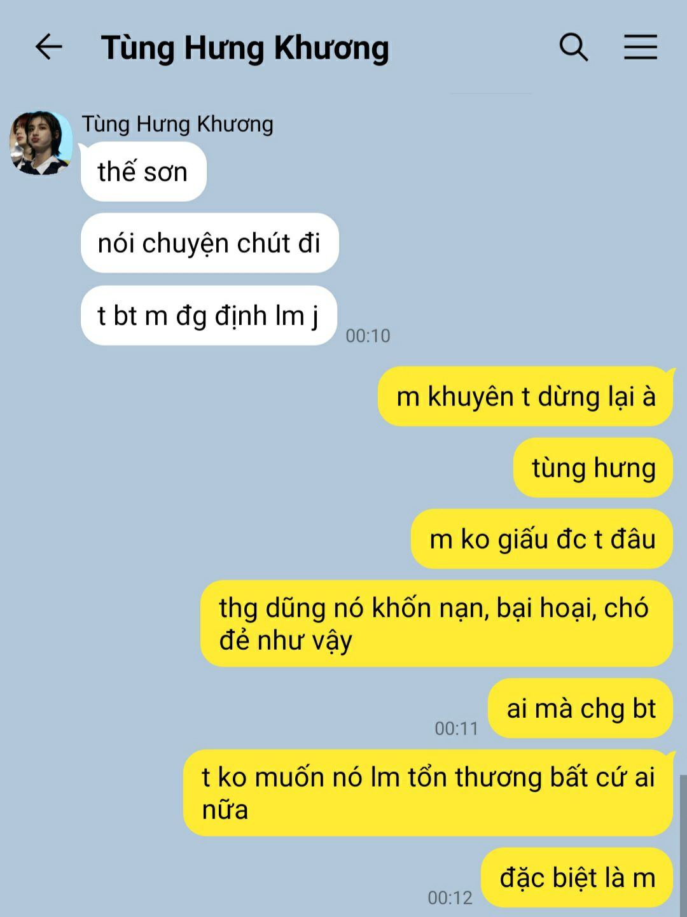Open Tùng Hưng Khương's profile avatar
Screen dimensions: 687x917
click(41, 143)
